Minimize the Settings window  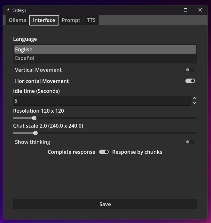(170, 10)
